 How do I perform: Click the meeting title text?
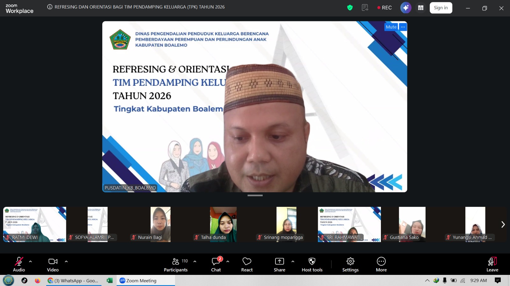pyautogui.click(x=140, y=7)
